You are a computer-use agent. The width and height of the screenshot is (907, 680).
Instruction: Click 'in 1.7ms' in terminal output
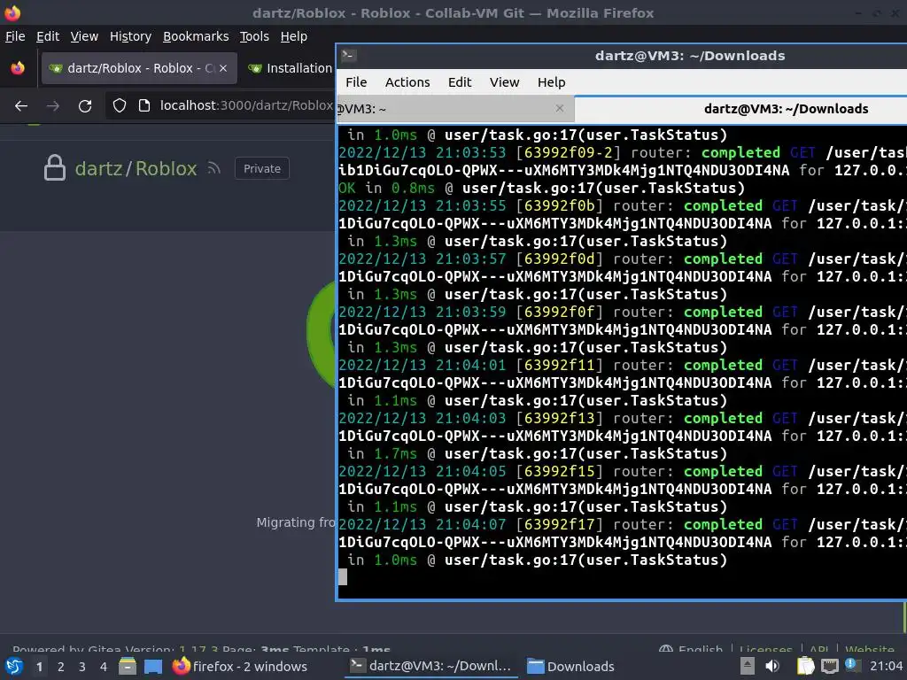[x=382, y=454]
